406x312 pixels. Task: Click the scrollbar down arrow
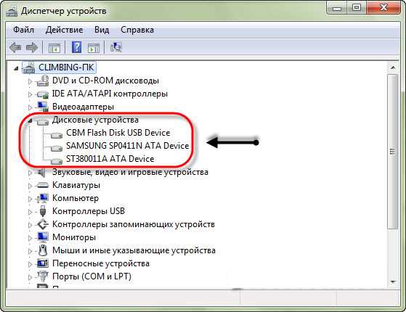pos(393,282)
